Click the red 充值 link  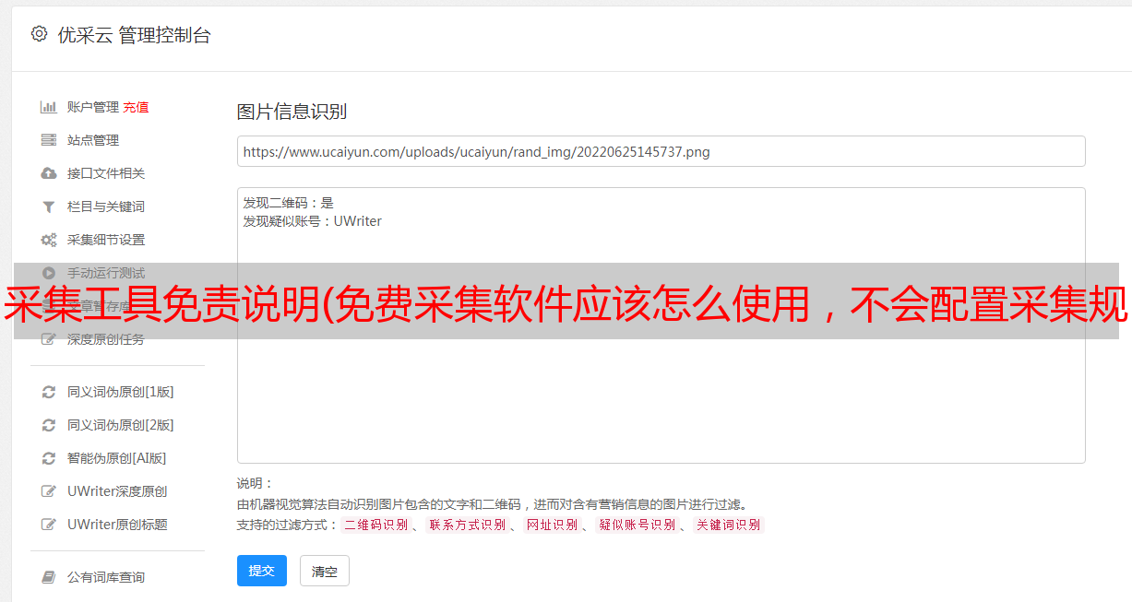(136, 107)
